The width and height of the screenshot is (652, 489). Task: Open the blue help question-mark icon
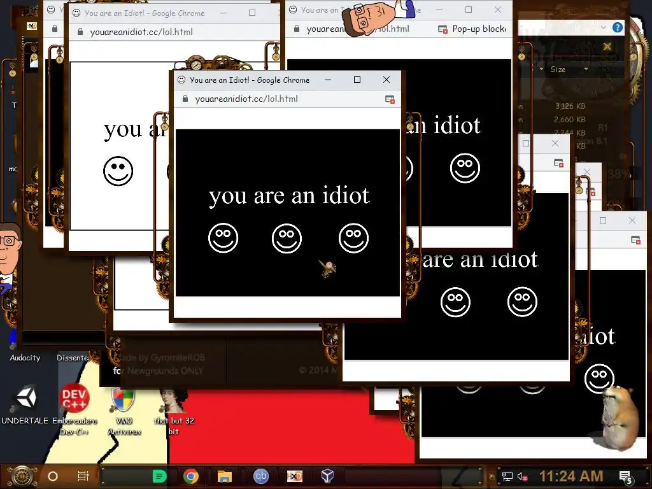click(618, 27)
